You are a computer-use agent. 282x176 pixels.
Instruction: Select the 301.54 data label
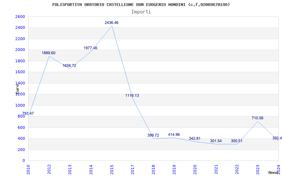tap(216, 141)
